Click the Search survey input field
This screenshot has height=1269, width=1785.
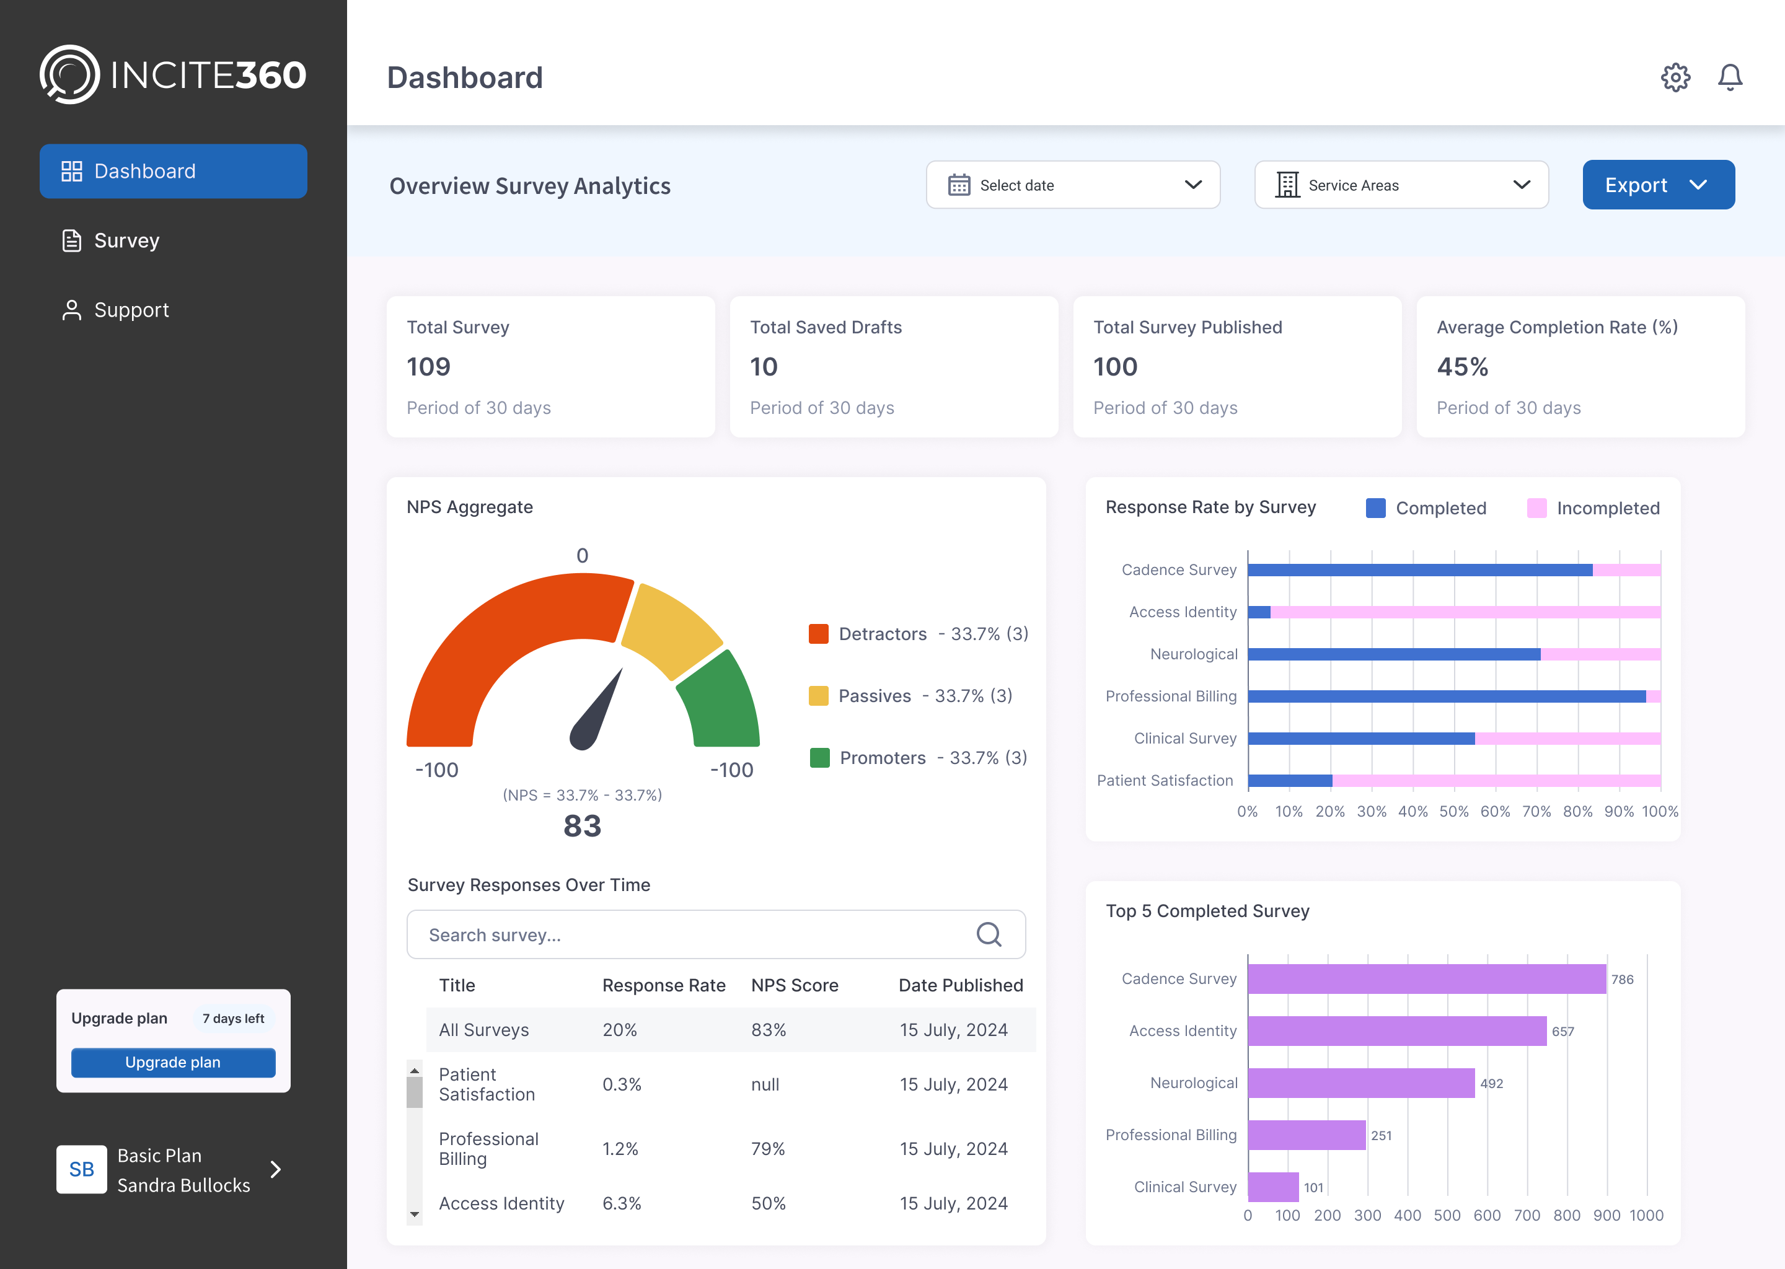pyautogui.click(x=688, y=934)
